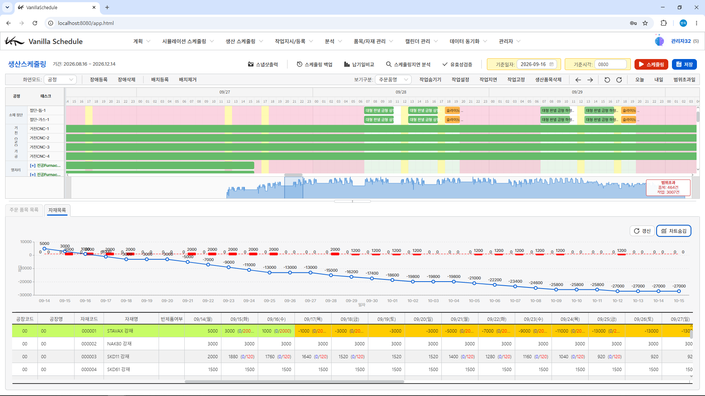Open scheduling delay analysis magnifier icon
The height and width of the screenshot is (396, 705).
(x=388, y=64)
